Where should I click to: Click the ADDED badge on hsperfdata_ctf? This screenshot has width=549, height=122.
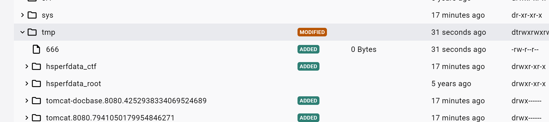tap(308, 67)
